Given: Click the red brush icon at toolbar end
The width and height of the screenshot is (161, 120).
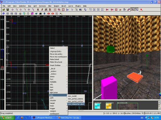Looking at the screenshot, I should [142, 10].
